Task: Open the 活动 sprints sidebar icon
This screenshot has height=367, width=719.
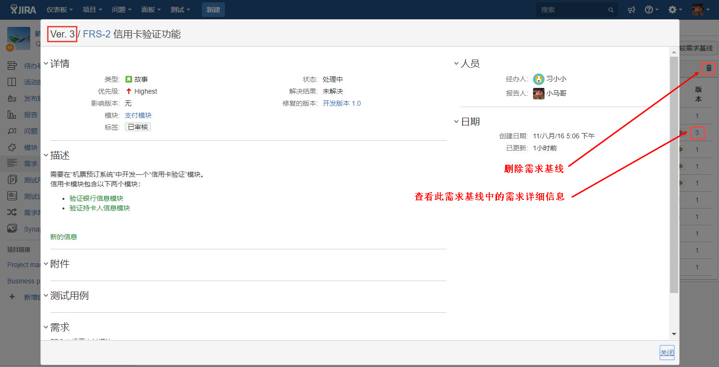Action: (12, 82)
